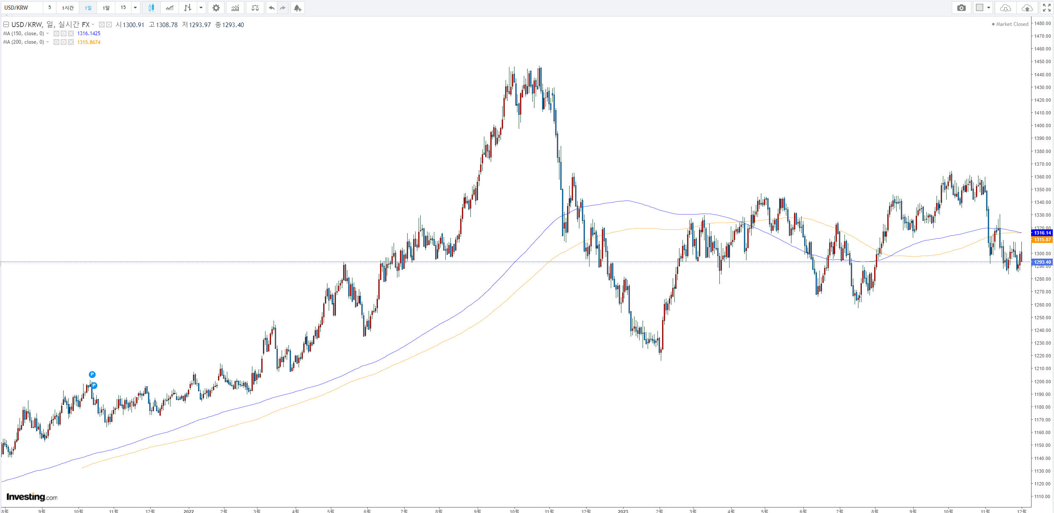Click the compare symbols scale icon
1054x513 pixels.
click(255, 8)
